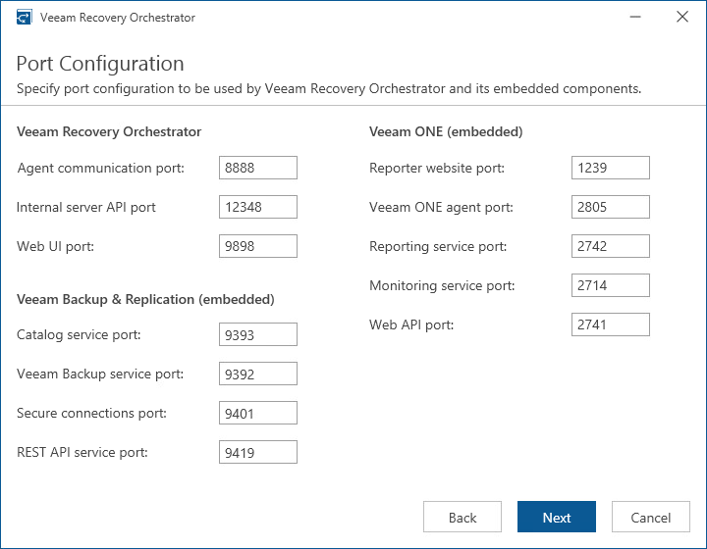Select the Secure connections port input
Image resolution: width=707 pixels, height=549 pixels.
(x=258, y=413)
